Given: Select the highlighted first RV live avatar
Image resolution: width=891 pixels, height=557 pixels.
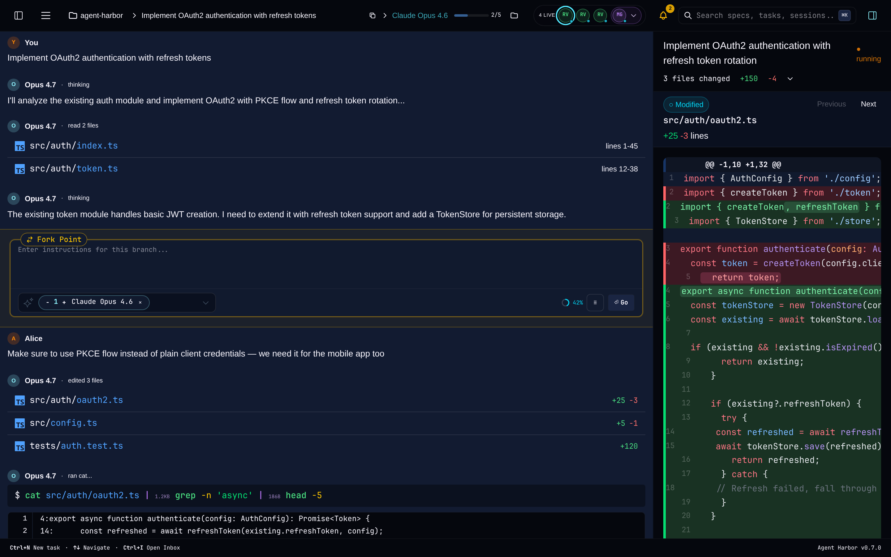Looking at the screenshot, I should click(x=565, y=15).
